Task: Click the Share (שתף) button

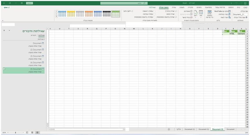Action: point(7,7)
